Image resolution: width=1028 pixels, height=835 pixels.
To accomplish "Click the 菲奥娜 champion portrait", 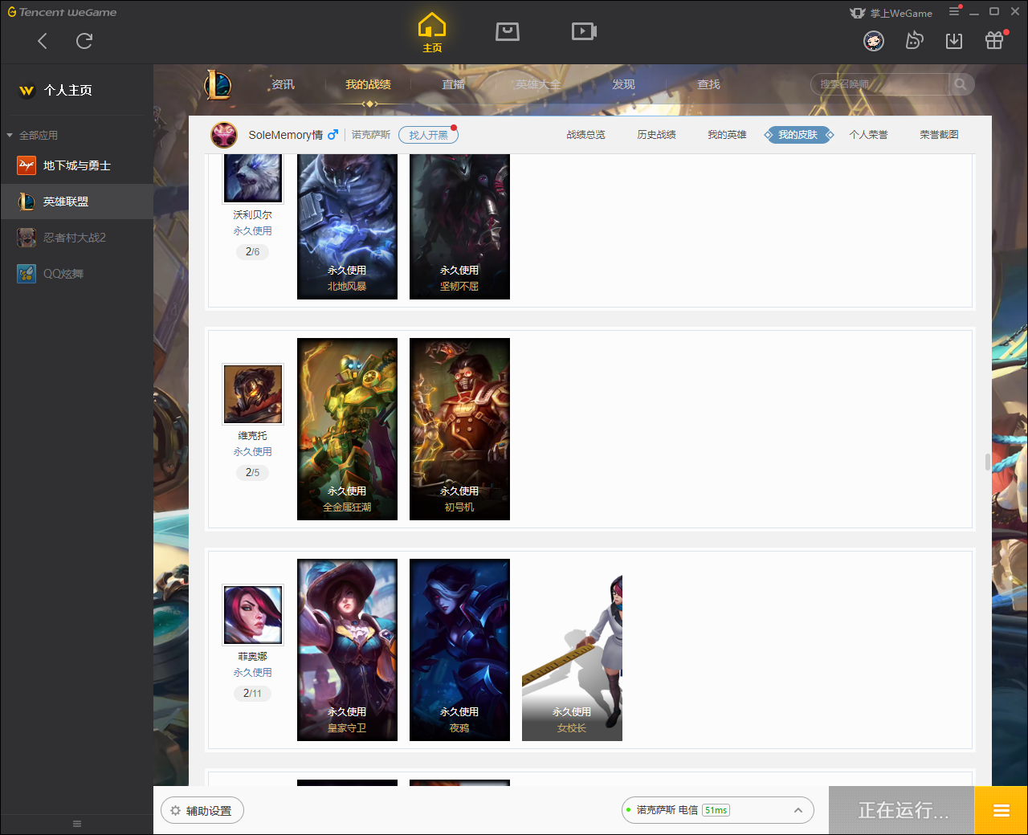I will 253,615.
